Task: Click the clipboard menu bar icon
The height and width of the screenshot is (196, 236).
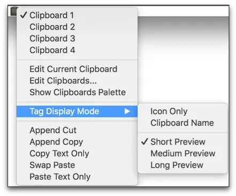Action: pos(14,11)
